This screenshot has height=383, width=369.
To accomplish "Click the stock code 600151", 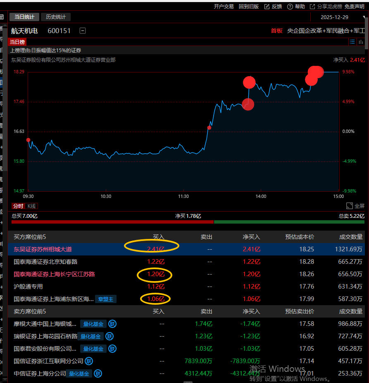I will click(59, 31).
